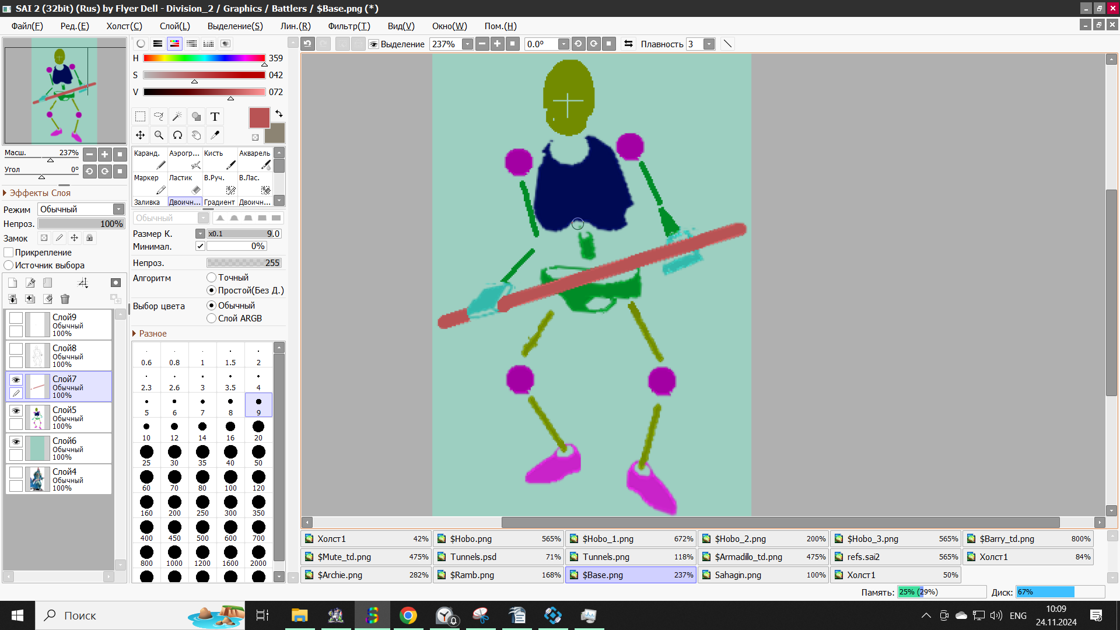Select the Eyedropper tool
Image resolution: width=1120 pixels, height=630 pixels.
point(215,135)
